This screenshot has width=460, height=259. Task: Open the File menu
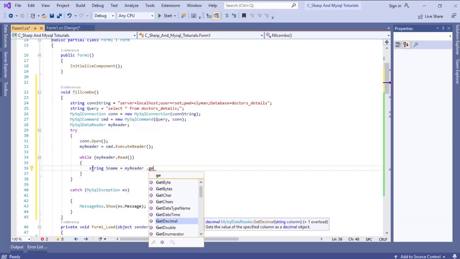click(x=18, y=5)
